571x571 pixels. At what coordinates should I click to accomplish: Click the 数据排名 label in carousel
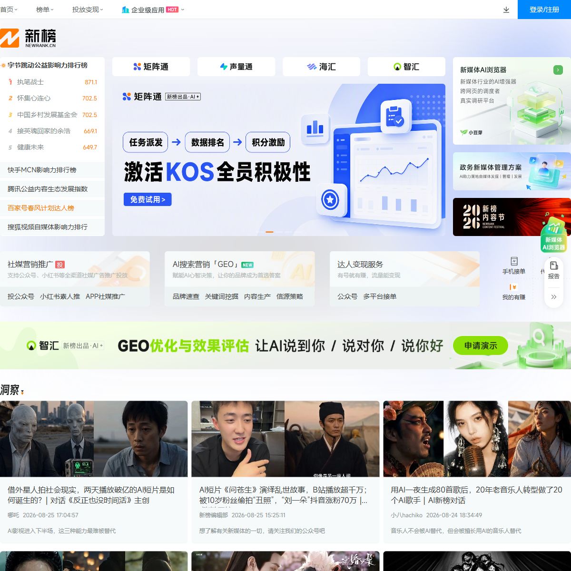(207, 142)
